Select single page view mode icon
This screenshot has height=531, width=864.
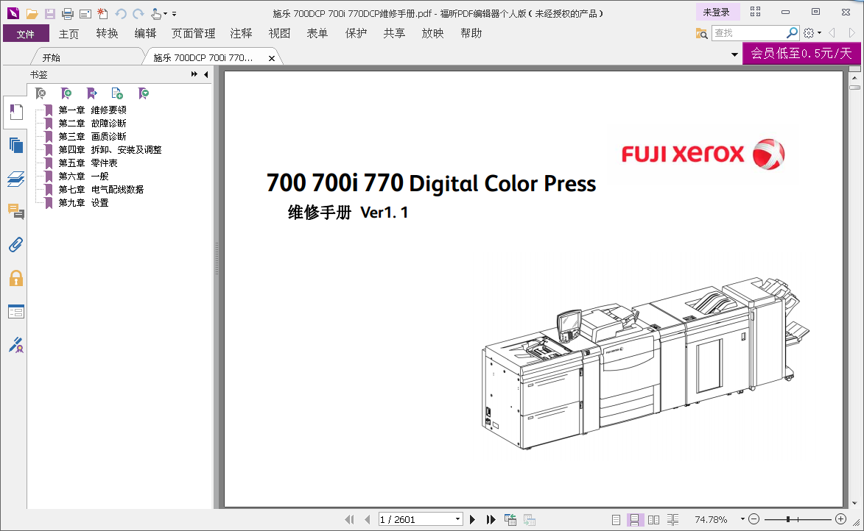(616, 519)
